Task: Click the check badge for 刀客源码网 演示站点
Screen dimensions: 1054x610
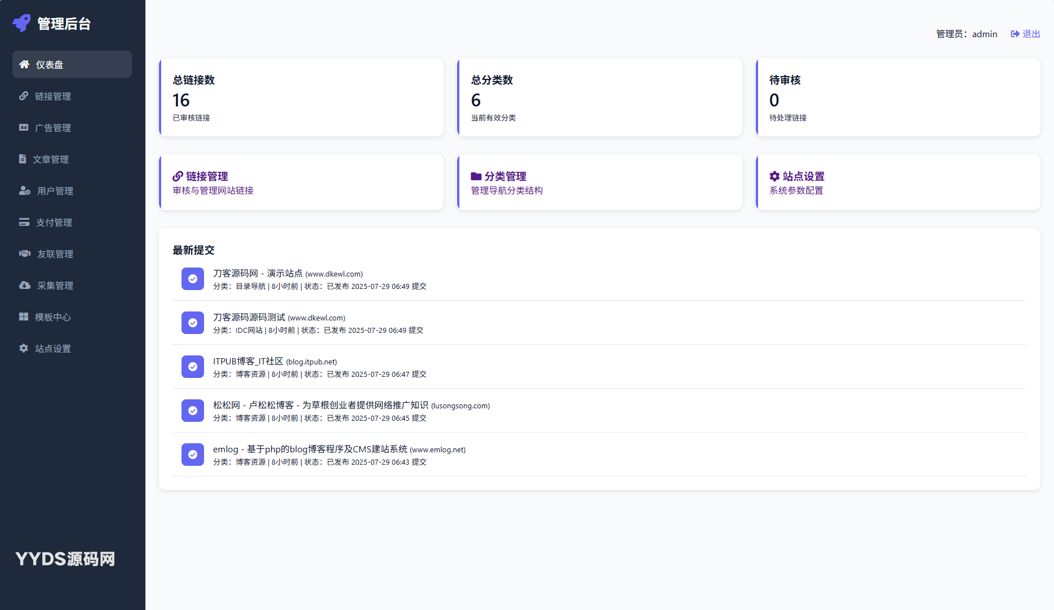Action: click(x=193, y=279)
